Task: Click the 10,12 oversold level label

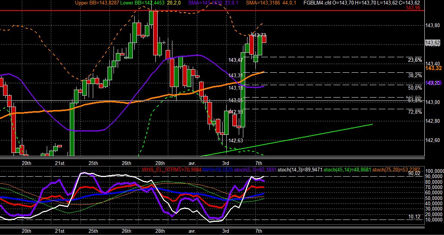Action: pyautogui.click(x=414, y=217)
